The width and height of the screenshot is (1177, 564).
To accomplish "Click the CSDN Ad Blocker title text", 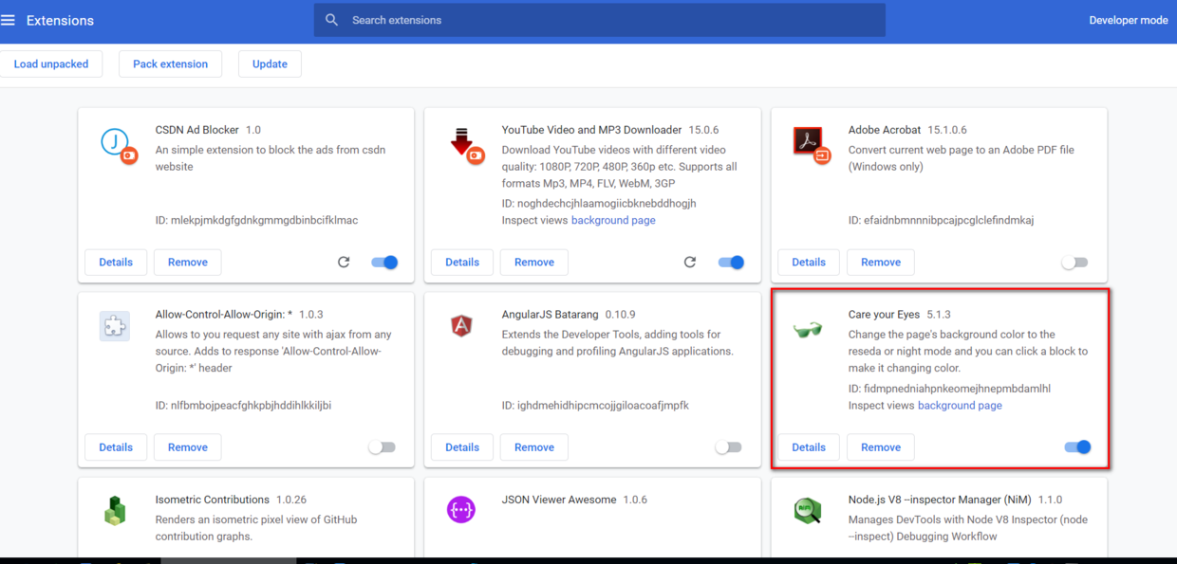I will tap(197, 130).
